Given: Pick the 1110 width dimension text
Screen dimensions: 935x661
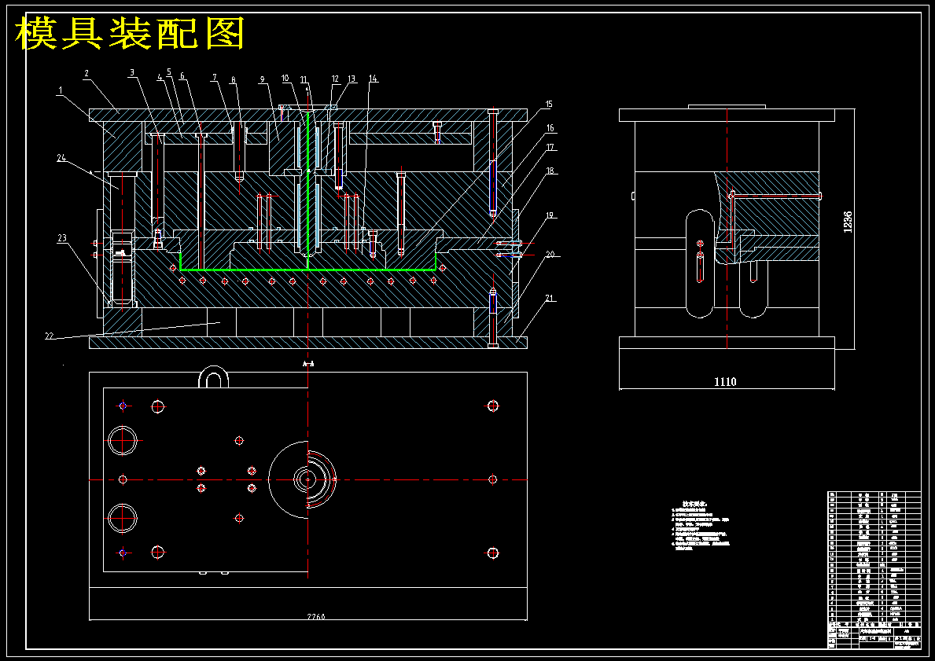Looking at the screenshot, I should 725,382.
